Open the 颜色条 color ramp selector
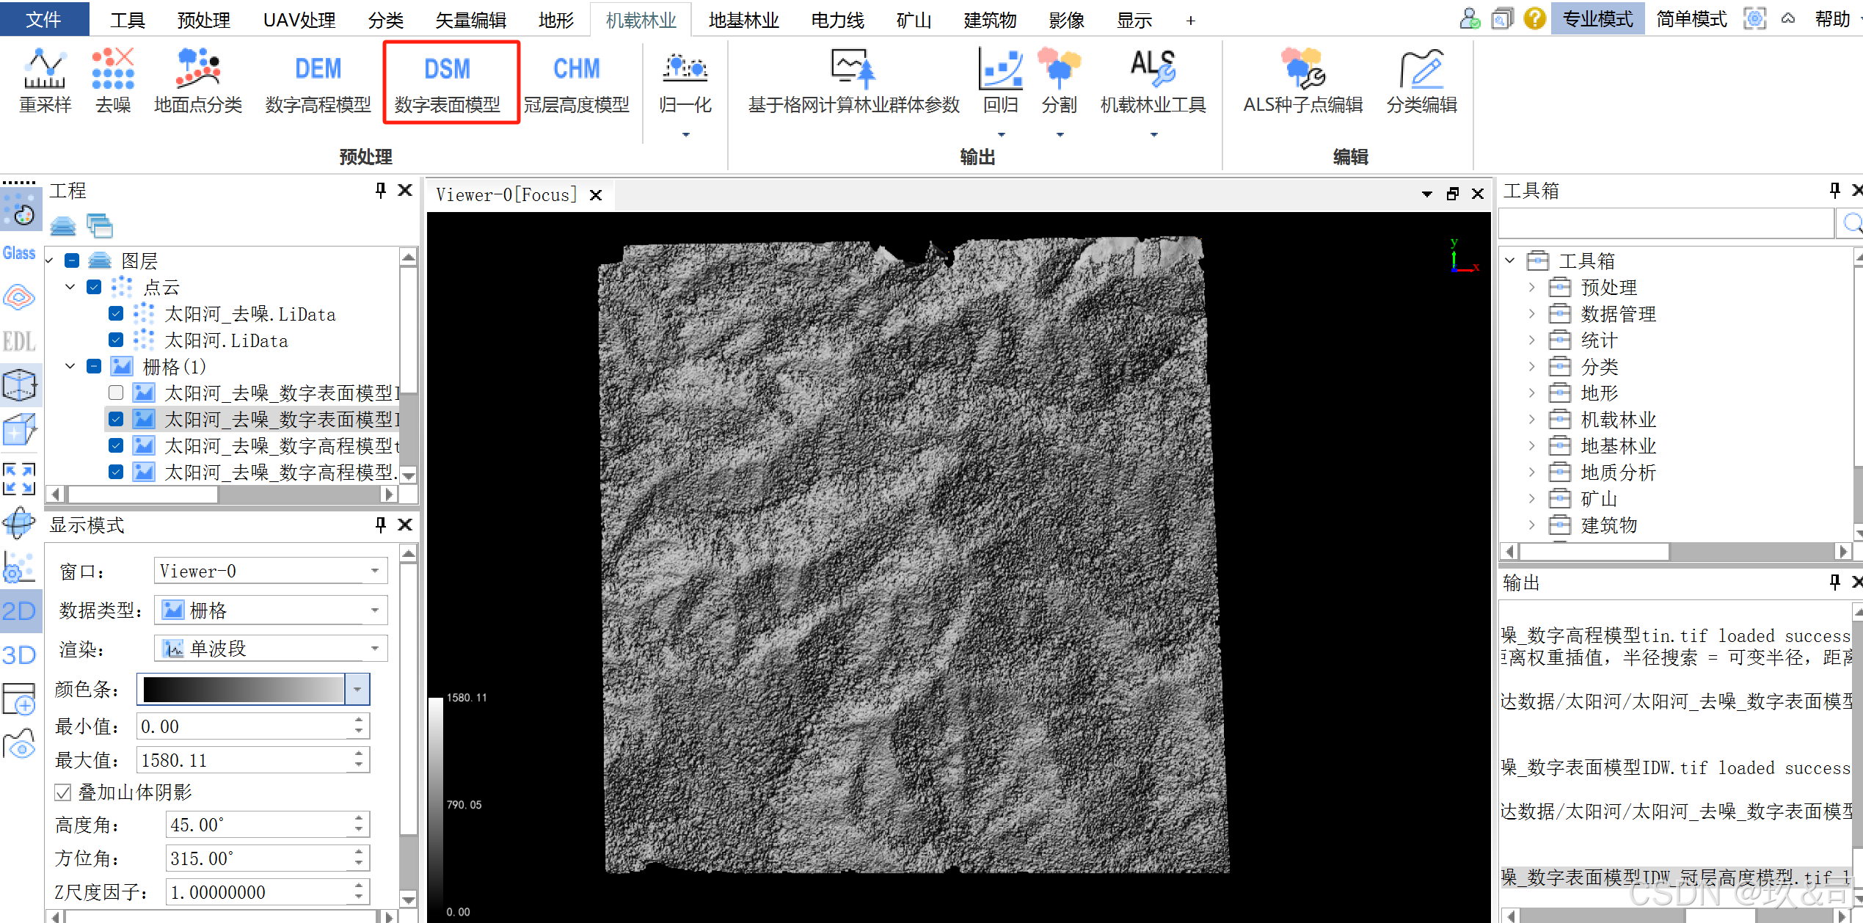The height and width of the screenshot is (923, 1863). click(357, 689)
